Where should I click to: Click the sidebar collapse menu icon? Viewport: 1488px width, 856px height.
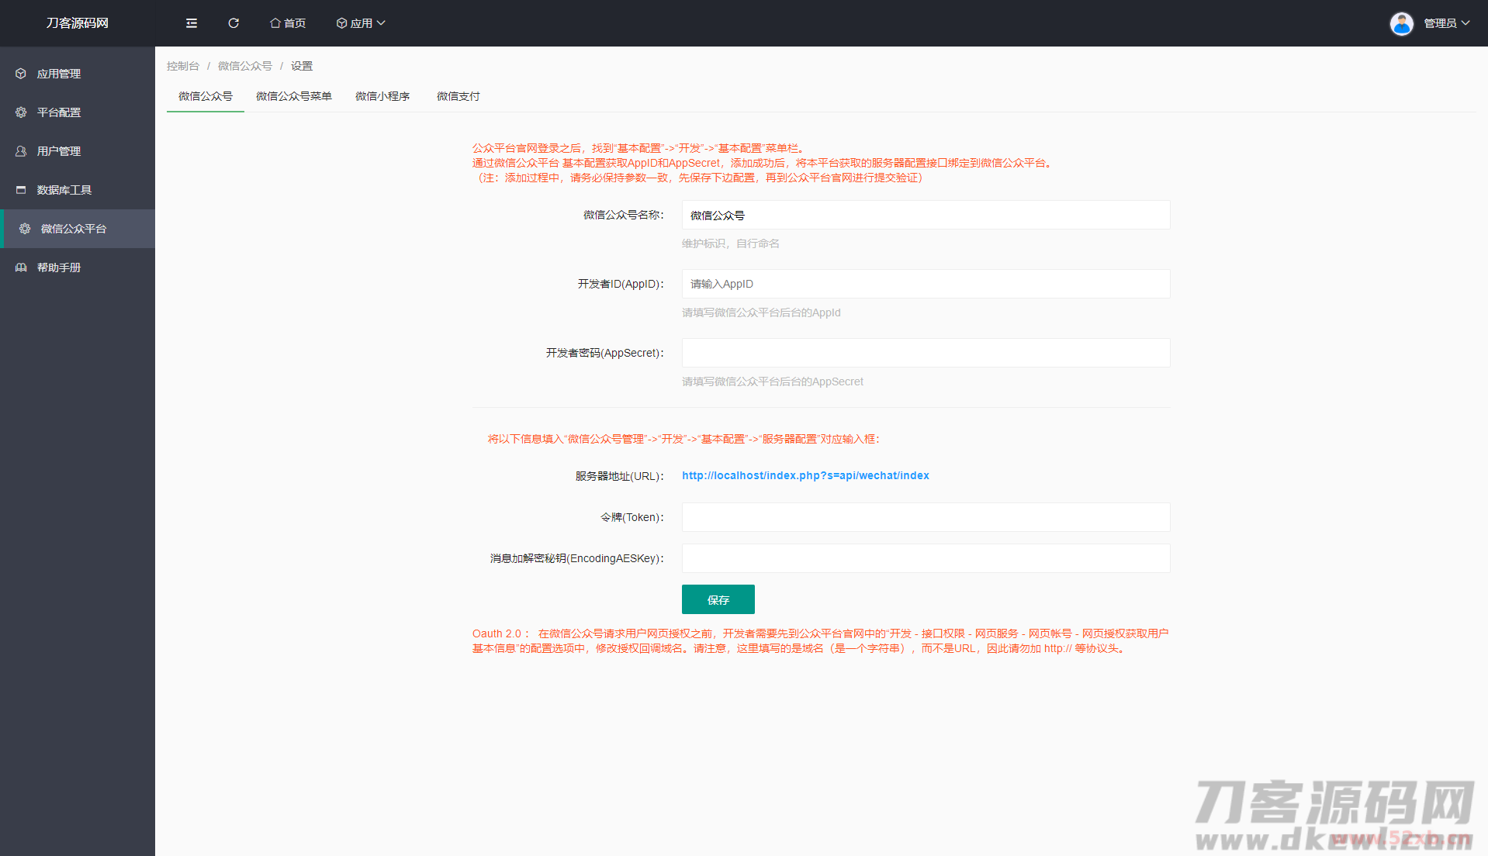192,23
